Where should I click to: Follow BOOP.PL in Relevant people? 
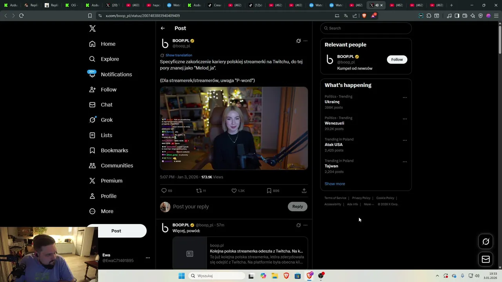397,60
